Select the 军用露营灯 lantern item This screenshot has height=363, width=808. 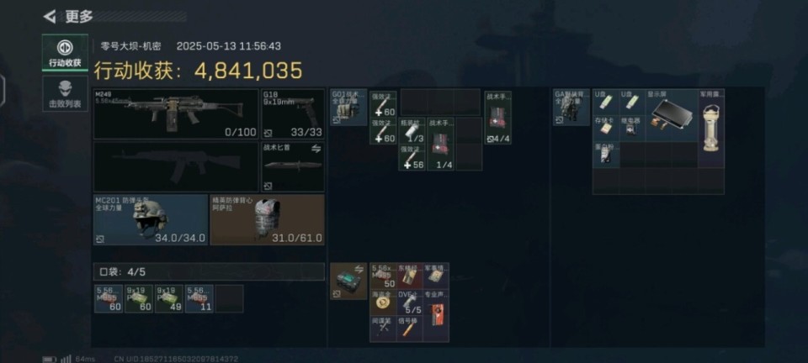coord(711,129)
